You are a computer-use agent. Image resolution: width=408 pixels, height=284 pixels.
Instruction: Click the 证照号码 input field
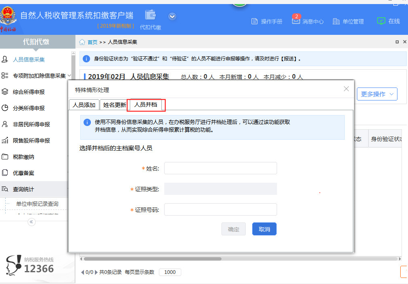pyautogui.click(x=220, y=209)
